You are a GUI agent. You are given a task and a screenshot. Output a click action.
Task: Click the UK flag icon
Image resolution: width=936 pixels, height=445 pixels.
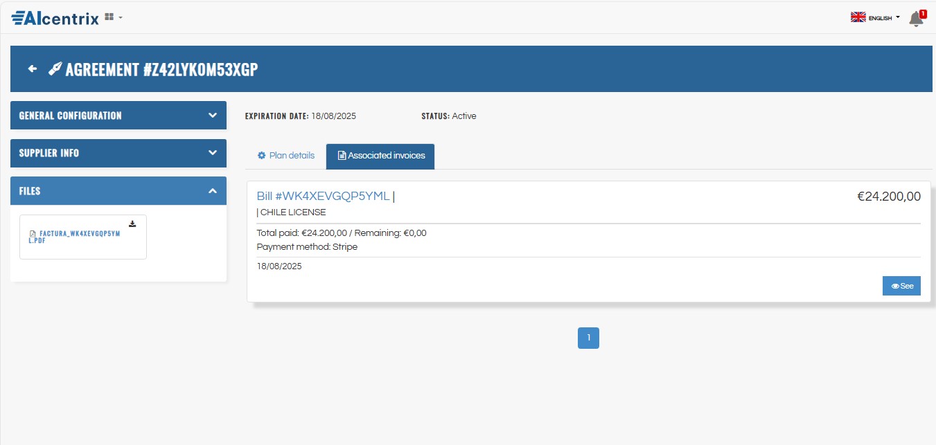[858, 17]
